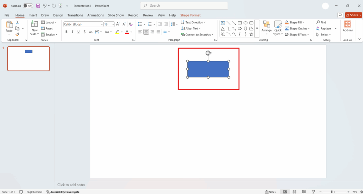The width and height of the screenshot is (363, 194).
Task: Click the zoom slider in status bar
Action: [332, 192]
